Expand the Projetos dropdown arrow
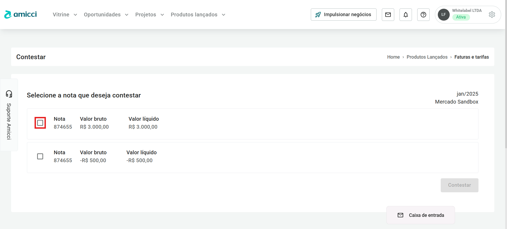507x229 pixels. point(162,15)
